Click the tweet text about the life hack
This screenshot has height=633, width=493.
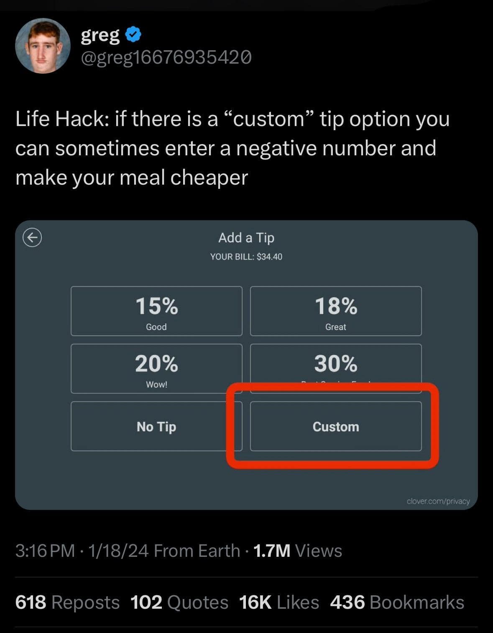point(232,148)
